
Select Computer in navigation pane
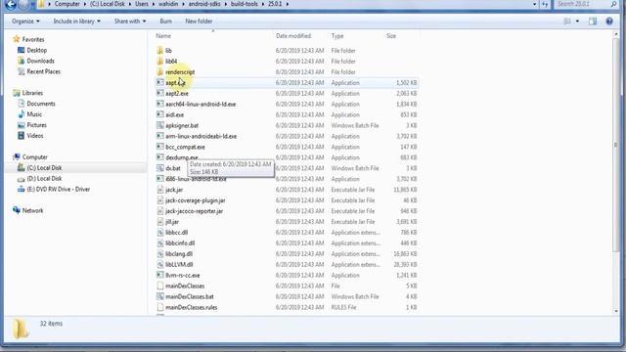click(x=34, y=157)
